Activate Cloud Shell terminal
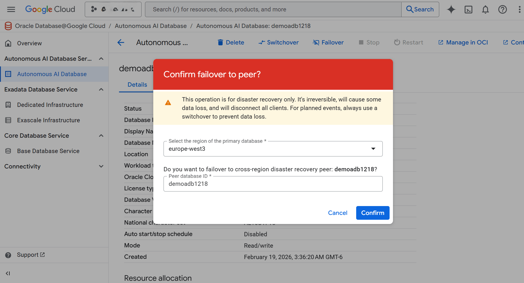This screenshot has width=524, height=283. pyautogui.click(x=468, y=9)
